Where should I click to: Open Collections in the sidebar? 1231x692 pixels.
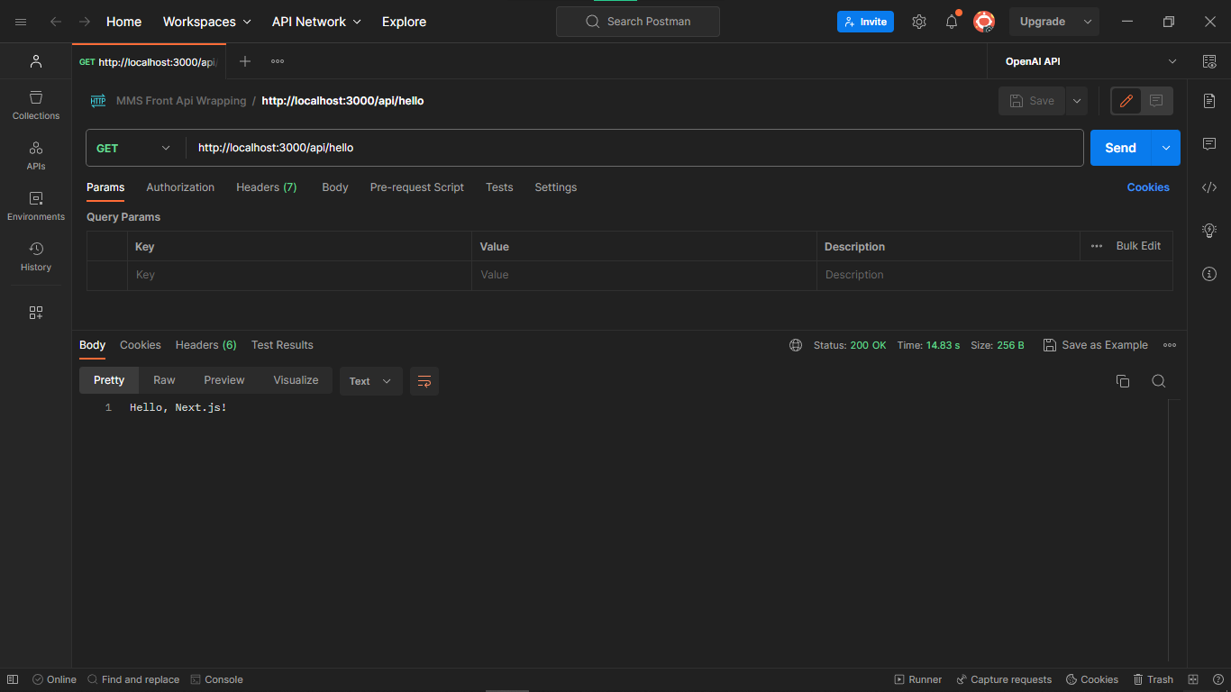pos(36,105)
